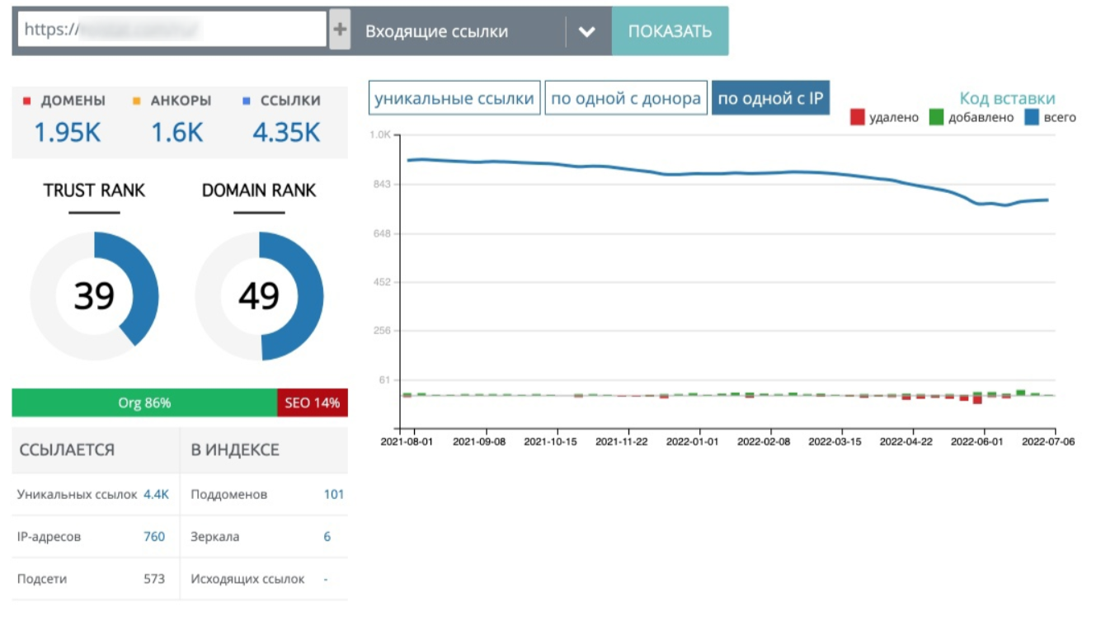Open the 1.95K domains count
Image resolution: width=1101 pixels, height=617 pixels.
click(67, 132)
